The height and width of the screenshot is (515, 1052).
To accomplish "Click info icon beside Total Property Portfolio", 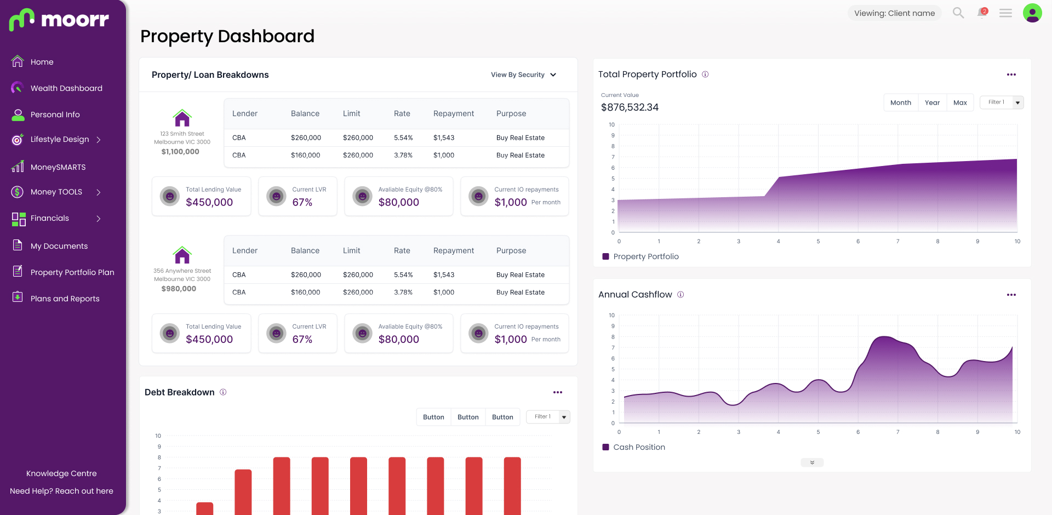I will click(705, 75).
